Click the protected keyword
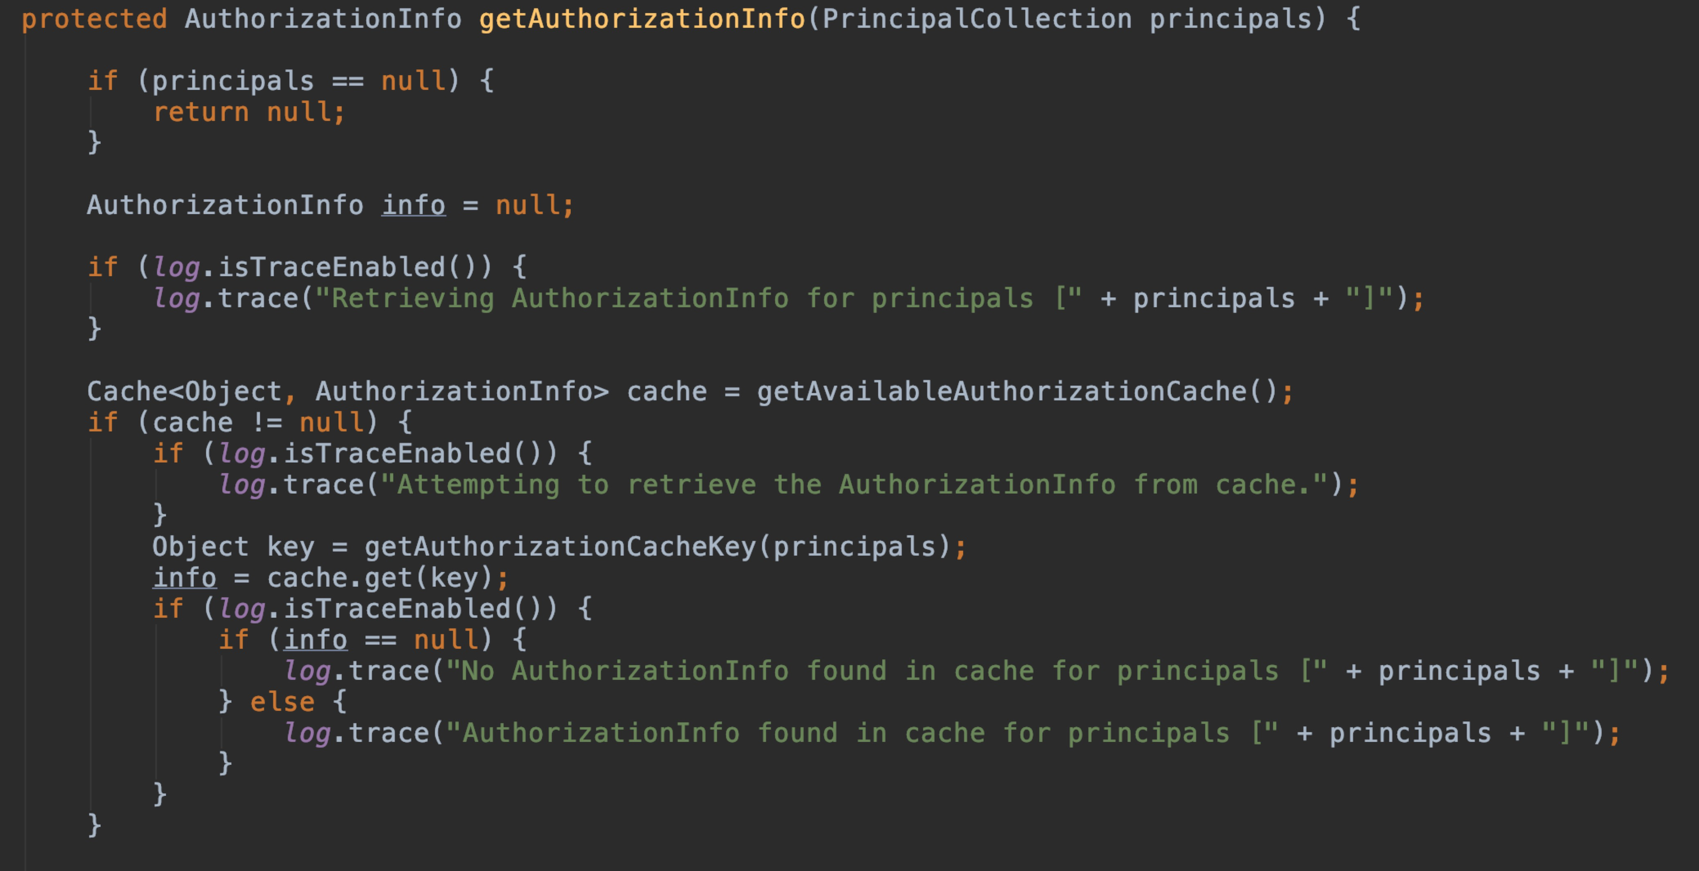The width and height of the screenshot is (1699, 871). pos(94,19)
